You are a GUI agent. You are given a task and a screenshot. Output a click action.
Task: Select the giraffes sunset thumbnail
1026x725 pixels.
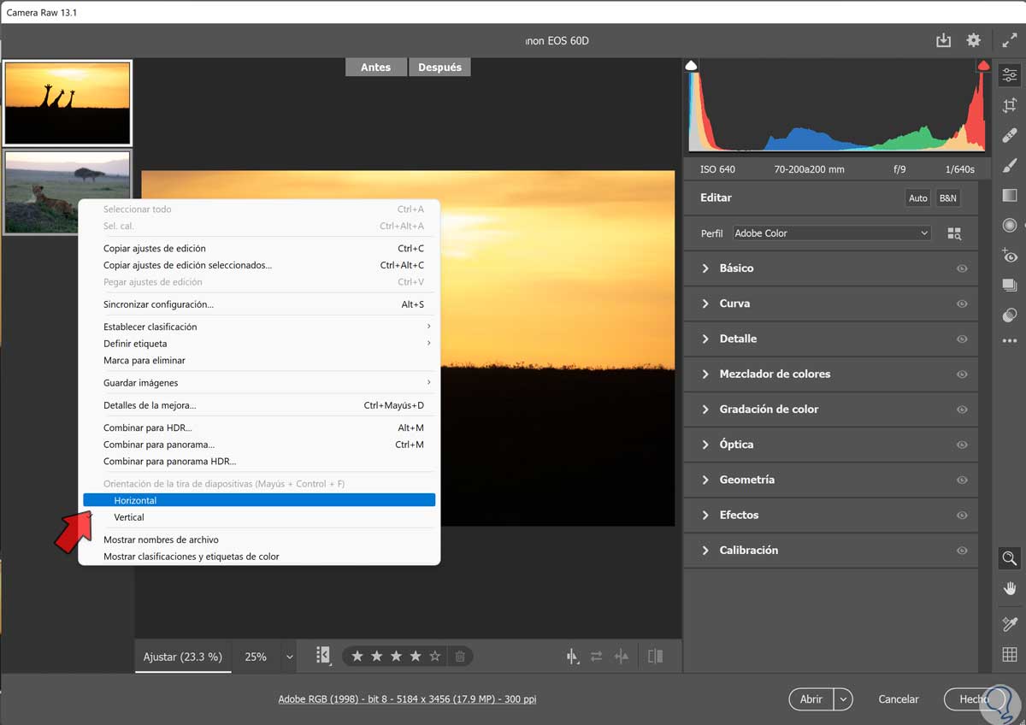coord(68,103)
